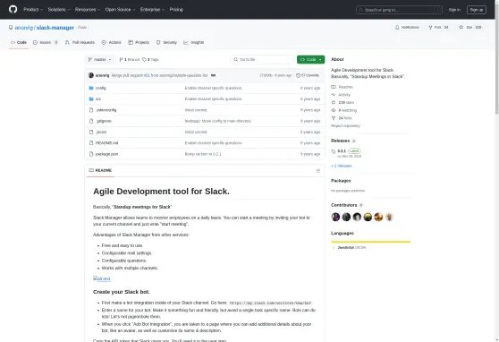Image resolution: width=499 pixels, height=342 pixels.
Task: Click the broken alt text image link
Action: pos(102,278)
